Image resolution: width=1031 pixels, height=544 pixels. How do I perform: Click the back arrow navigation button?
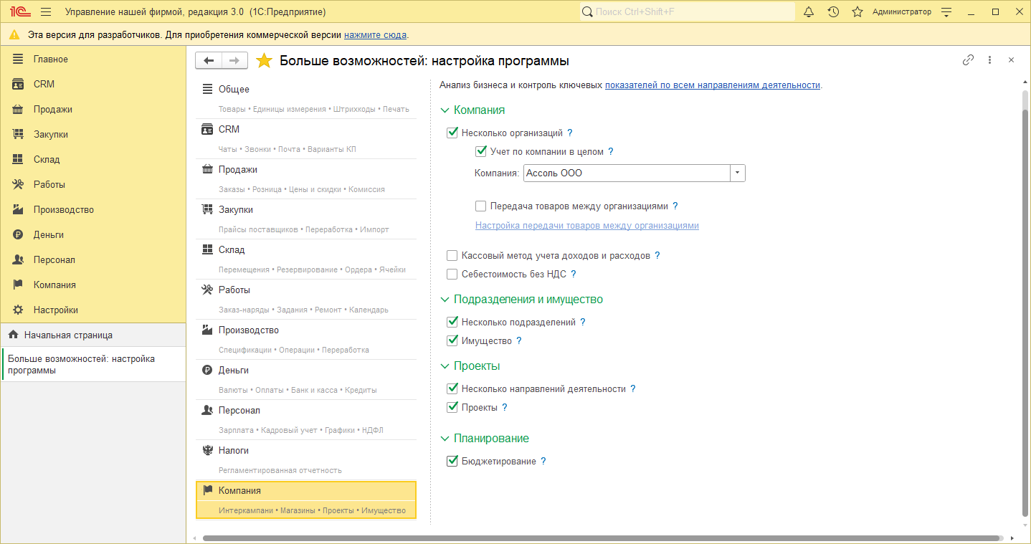[x=209, y=61]
